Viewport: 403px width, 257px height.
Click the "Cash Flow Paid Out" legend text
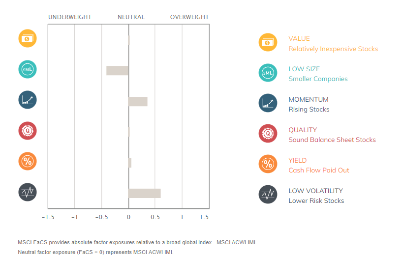[319, 171]
